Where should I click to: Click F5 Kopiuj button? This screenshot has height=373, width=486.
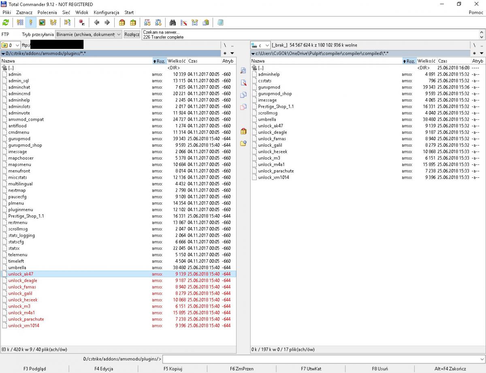[x=173, y=369]
